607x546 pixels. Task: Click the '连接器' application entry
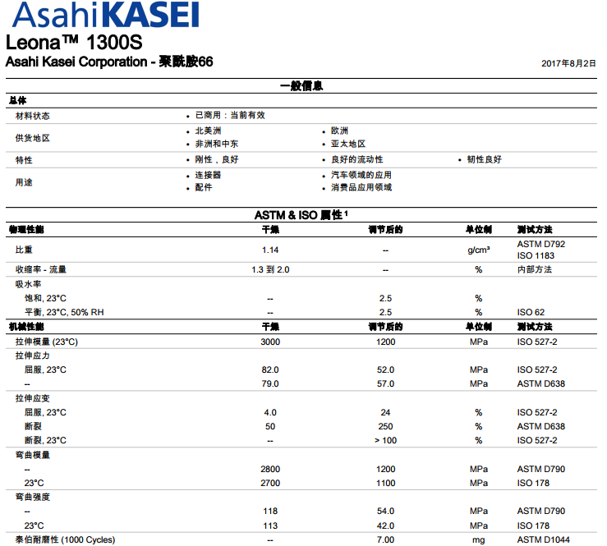208,175
